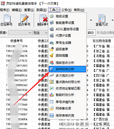This screenshot has width=114, height=129.
Task: Choose 收货地址智能匹配 from the menu
Action: 67,88
